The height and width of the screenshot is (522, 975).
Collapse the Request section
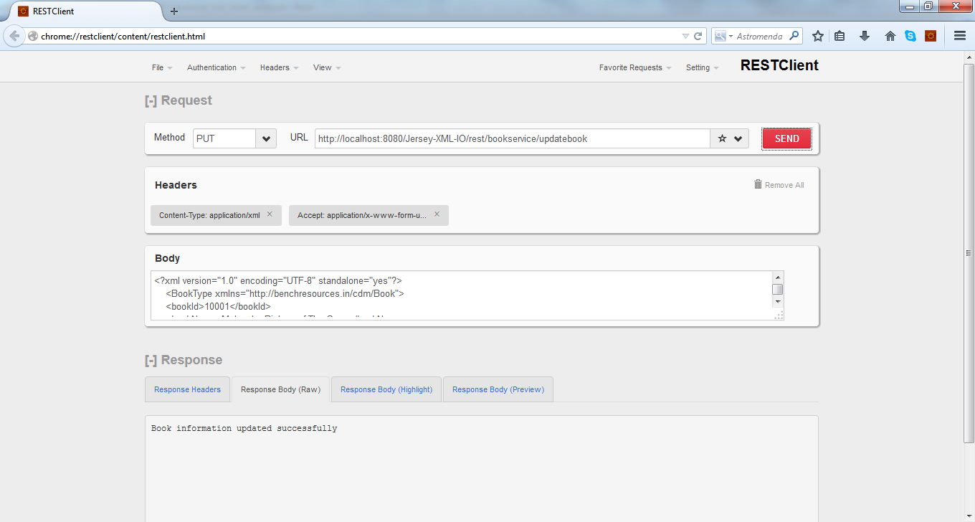(x=151, y=101)
